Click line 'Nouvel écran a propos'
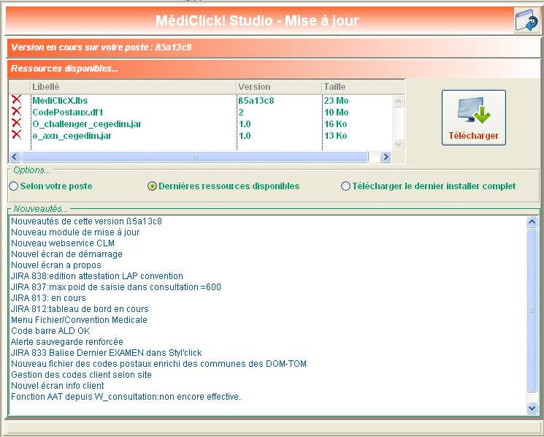 pyautogui.click(x=55, y=265)
